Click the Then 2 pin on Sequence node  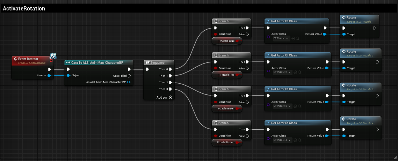[x=170, y=82]
